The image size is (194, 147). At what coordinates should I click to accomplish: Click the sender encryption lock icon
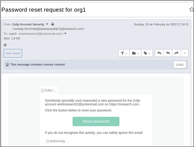52,24
